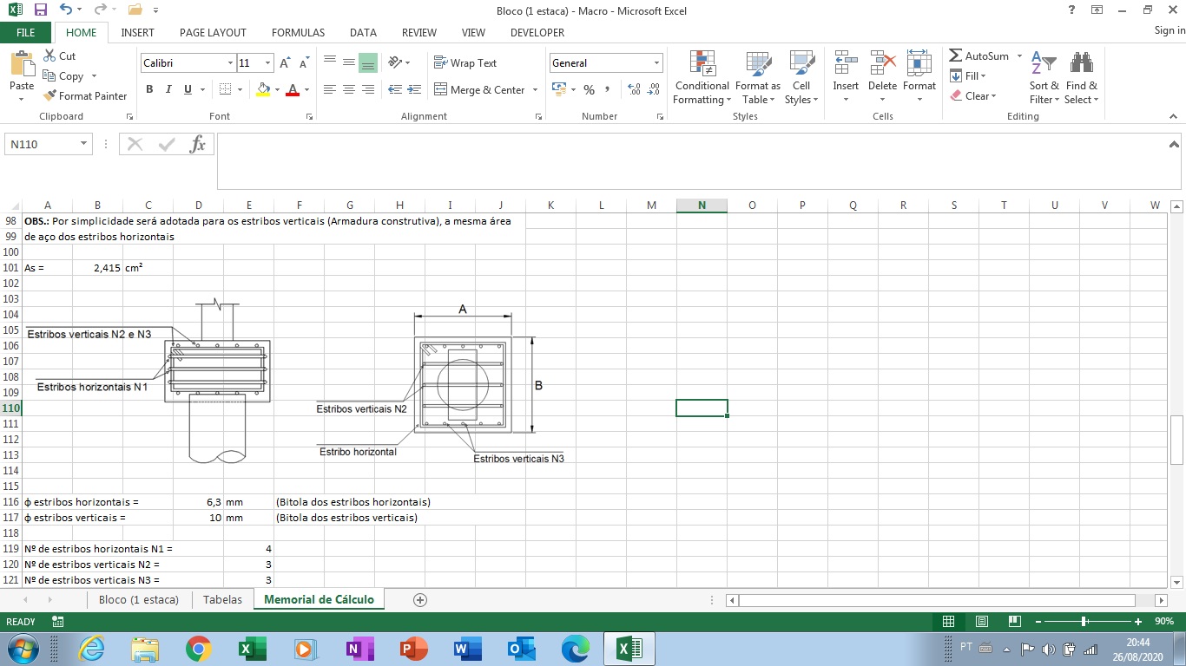Merge and center the selected cells
The image size is (1186, 666).
[x=478, y=89]
